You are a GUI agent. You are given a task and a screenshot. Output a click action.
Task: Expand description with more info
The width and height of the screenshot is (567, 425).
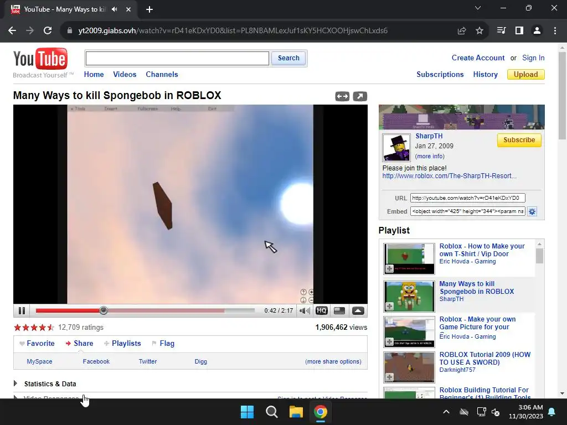tap(430, 156)
